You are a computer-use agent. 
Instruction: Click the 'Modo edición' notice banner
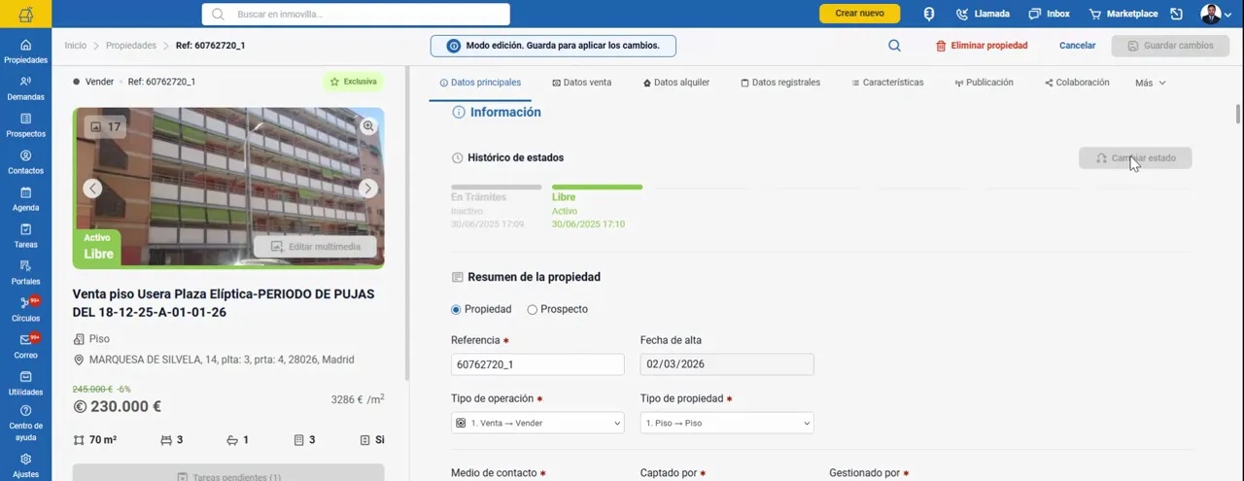pyautogui.click(x=553, y=46)
